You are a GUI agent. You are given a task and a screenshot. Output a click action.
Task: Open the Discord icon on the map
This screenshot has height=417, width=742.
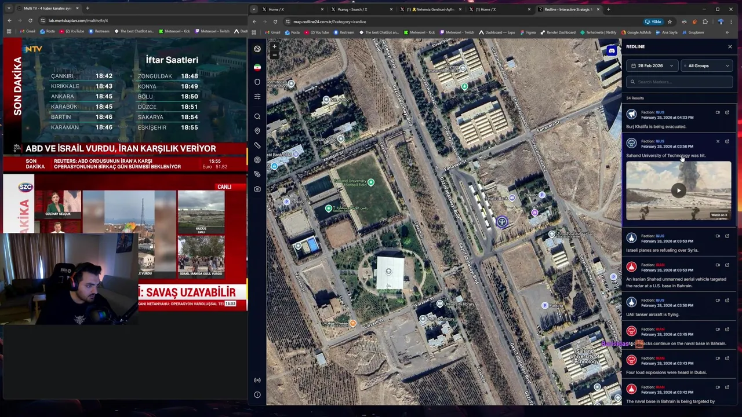click(x=612, y=51)
